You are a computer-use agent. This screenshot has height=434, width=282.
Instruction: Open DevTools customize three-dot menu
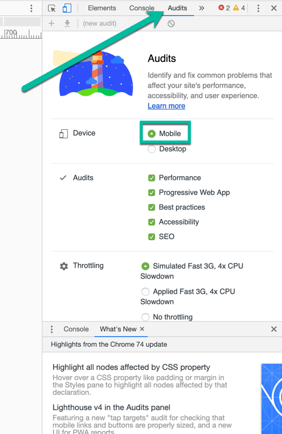click(x=258, y=8)
